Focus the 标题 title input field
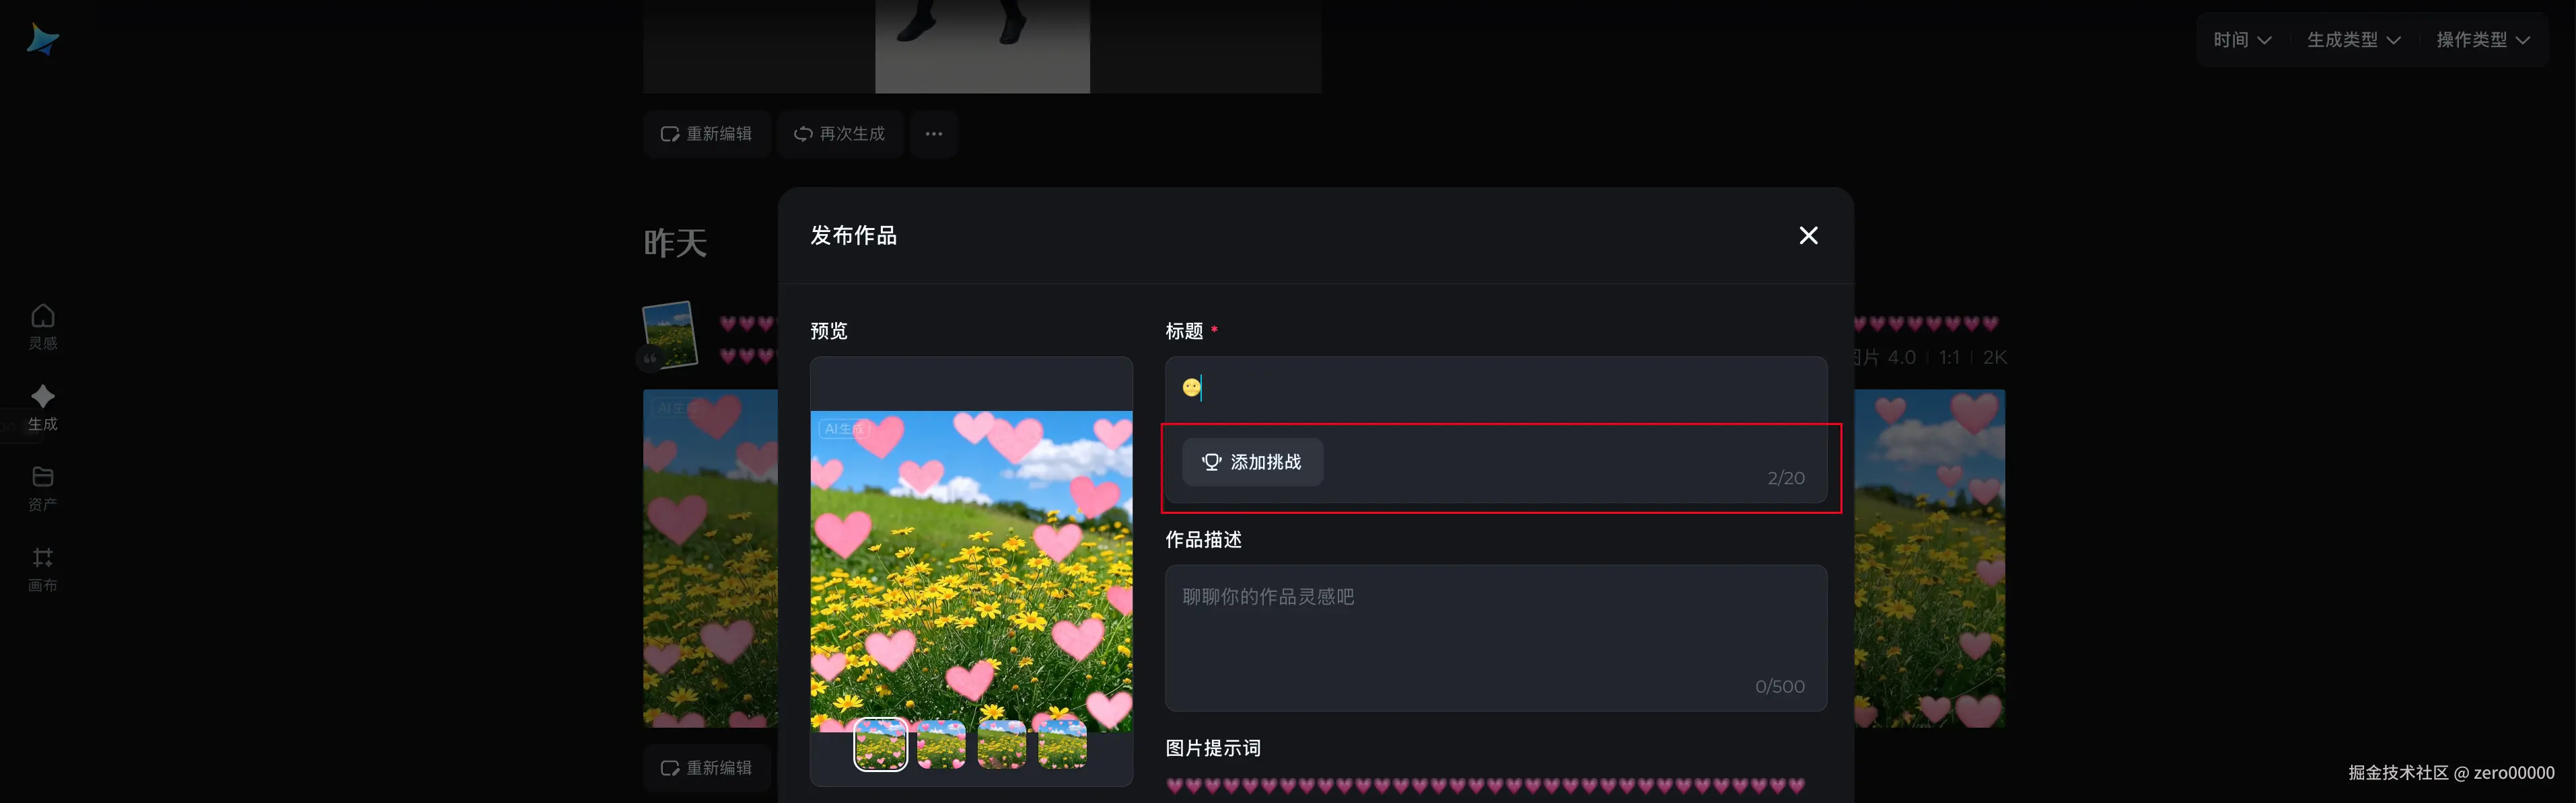This screenshot has height=803, width=2576. pyautogui.click(x=1495, y=389)
